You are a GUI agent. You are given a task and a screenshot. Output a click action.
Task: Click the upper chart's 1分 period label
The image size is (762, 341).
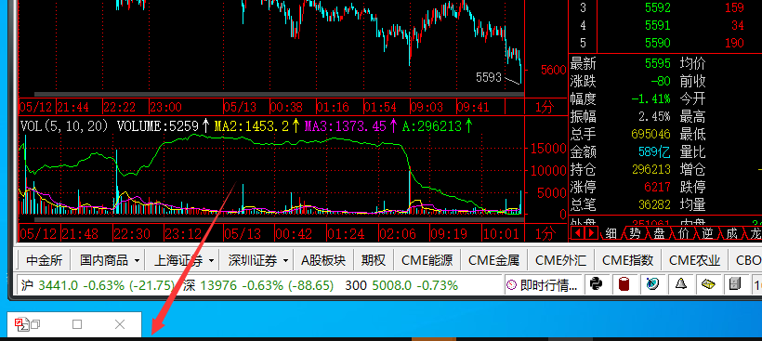tap(545, 107)
